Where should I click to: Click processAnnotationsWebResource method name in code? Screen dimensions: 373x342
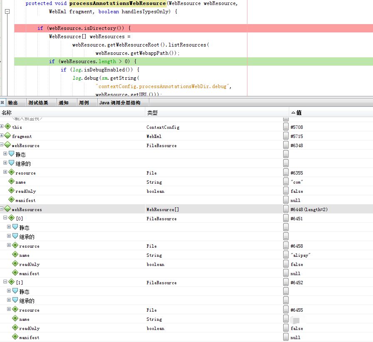pos(118,3)
